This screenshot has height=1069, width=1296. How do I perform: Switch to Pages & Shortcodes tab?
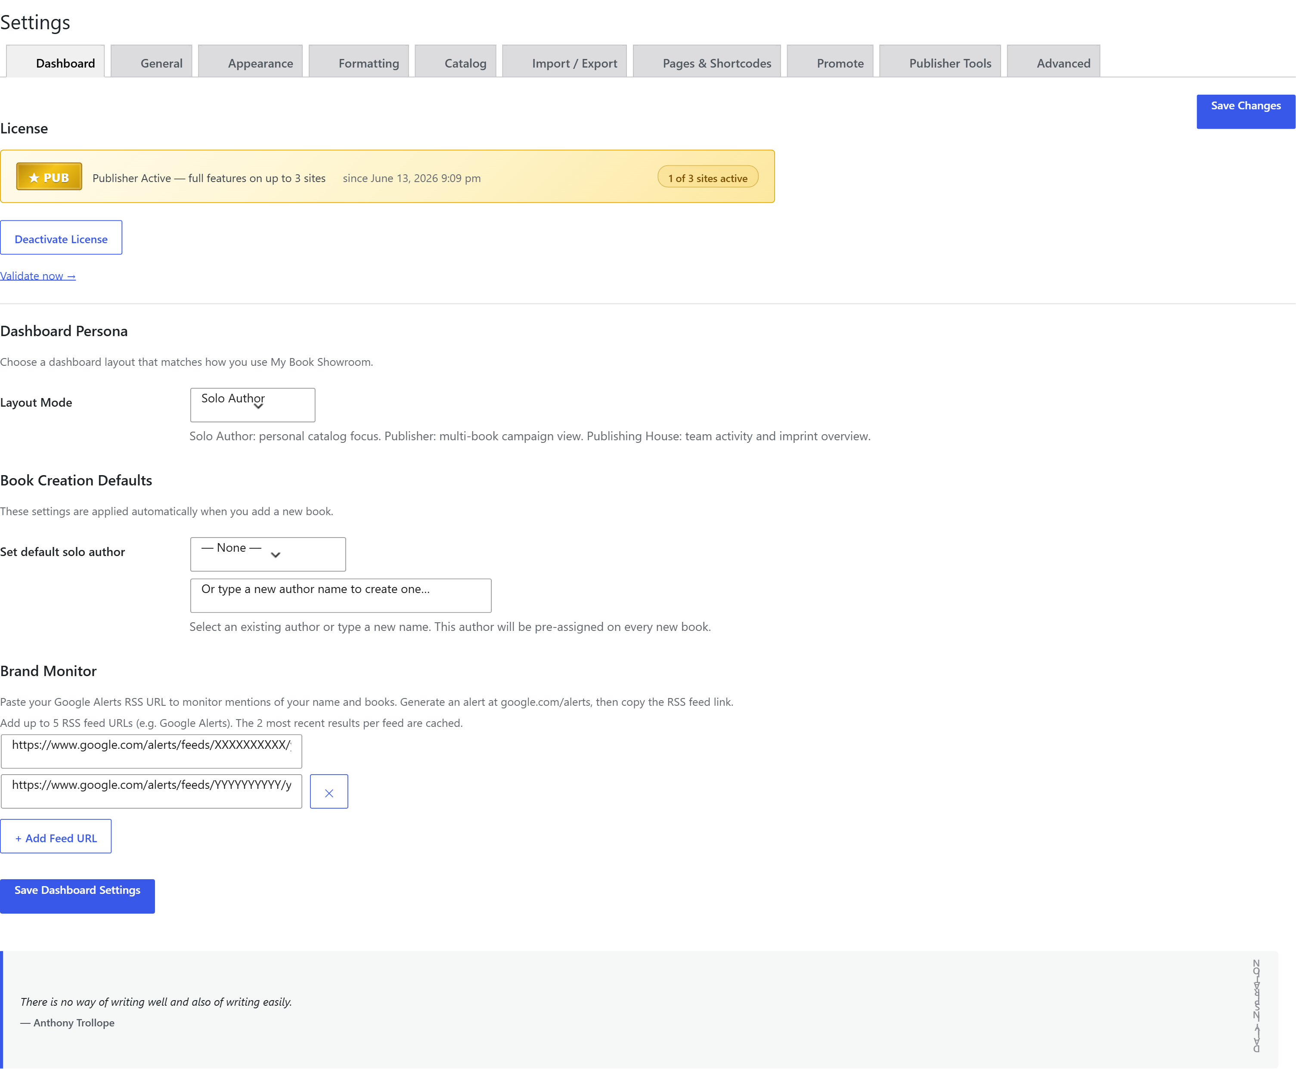coord(707,62)
